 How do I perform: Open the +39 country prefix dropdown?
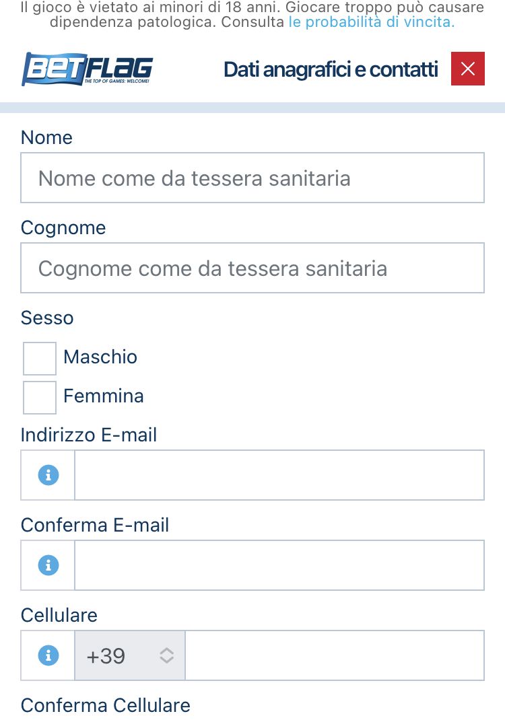pyautogui.click(x=130, y=655)
